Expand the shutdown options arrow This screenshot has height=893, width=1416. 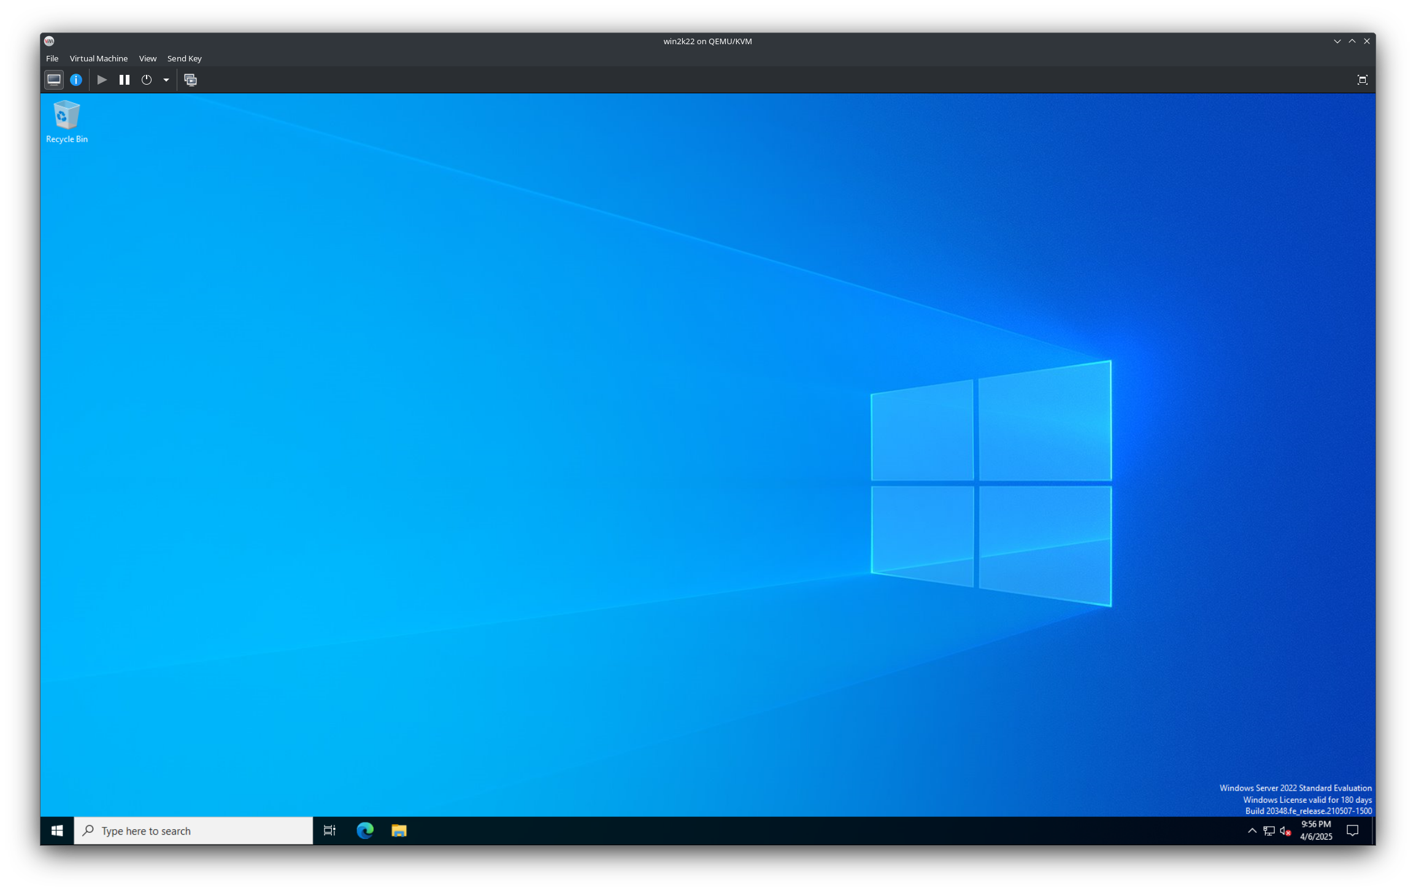click(165, 80)
